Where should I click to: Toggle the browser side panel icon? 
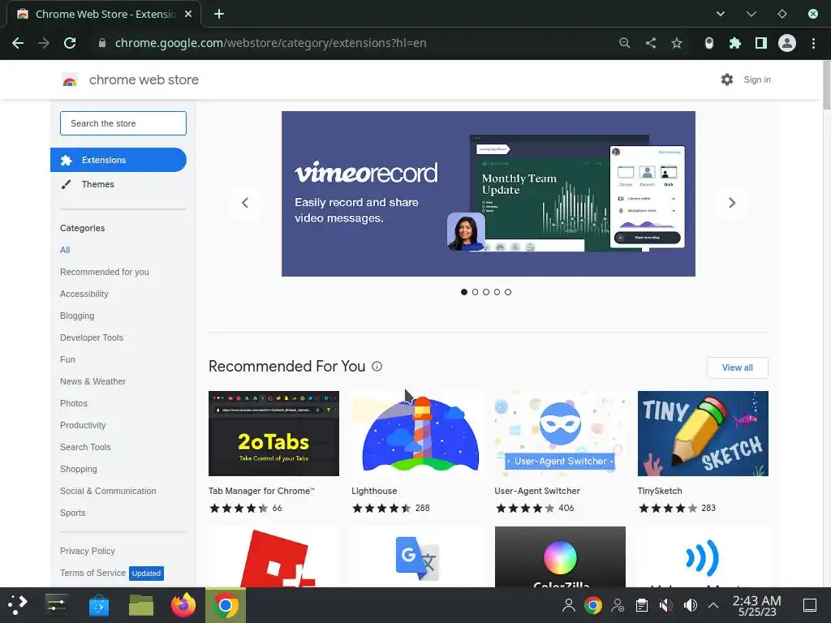[x=761, y=43]
